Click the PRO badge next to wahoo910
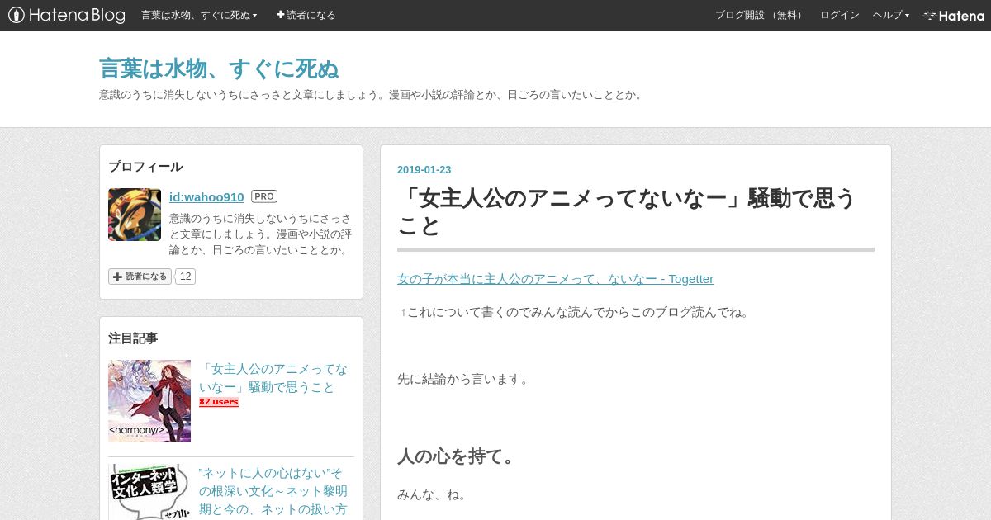The height and width of the screenshot is (520, 991). pos(264,196)
